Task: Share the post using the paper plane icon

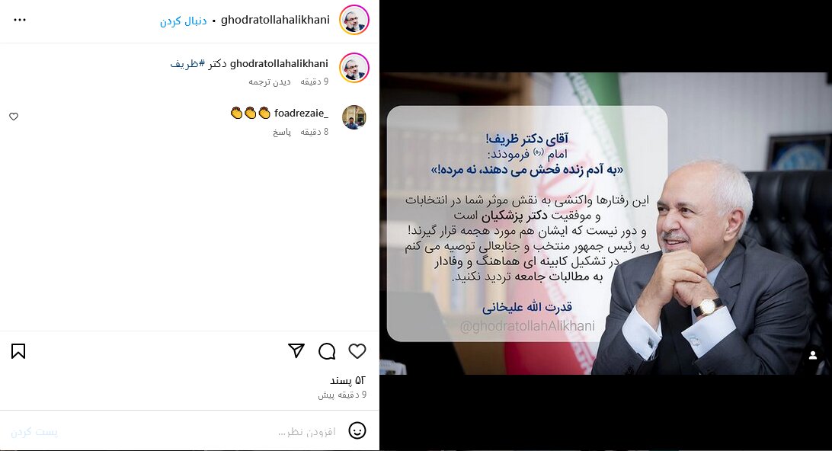Action: click(296, 350)
